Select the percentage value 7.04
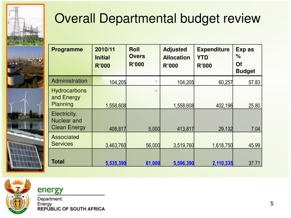This screenshot has width=291, height=218. coord(255,129)
